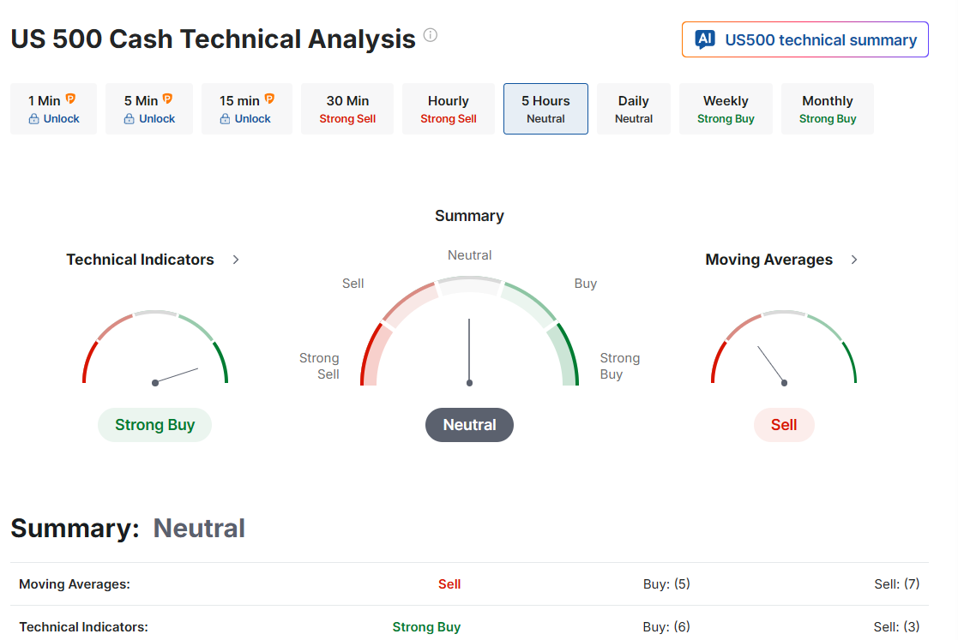
Task: Expand Moving Averages via its chevron arrow
Action: point(854,260)
